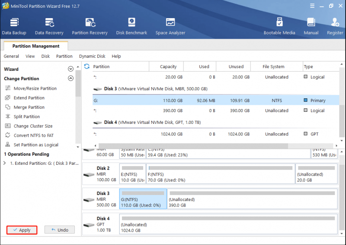
Task: Start the Disk Benchmark tool
Action: 131,26
